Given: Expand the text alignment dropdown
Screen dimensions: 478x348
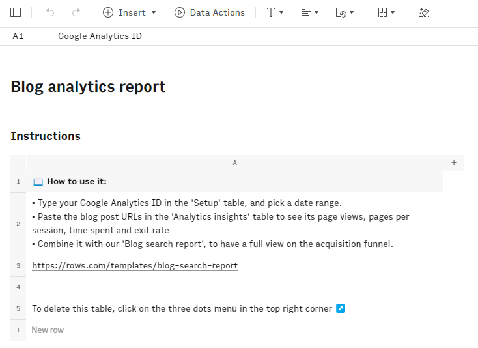Looking at the screenshot, I should [x=309, y=12].
